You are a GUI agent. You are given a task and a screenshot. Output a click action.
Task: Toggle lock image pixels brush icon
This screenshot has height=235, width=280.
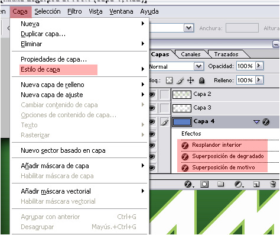tap(180, 81)
